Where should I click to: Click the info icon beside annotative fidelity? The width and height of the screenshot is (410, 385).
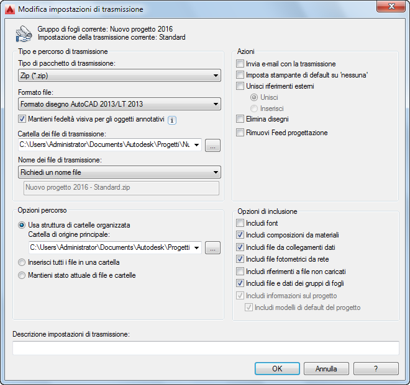pos(173,120)
